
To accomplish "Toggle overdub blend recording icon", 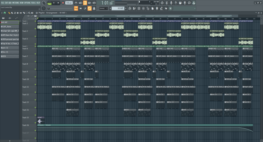I will point(89,3).
